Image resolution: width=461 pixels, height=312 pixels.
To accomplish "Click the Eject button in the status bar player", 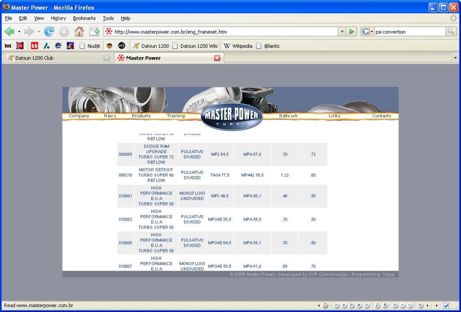I will [395, 306].
